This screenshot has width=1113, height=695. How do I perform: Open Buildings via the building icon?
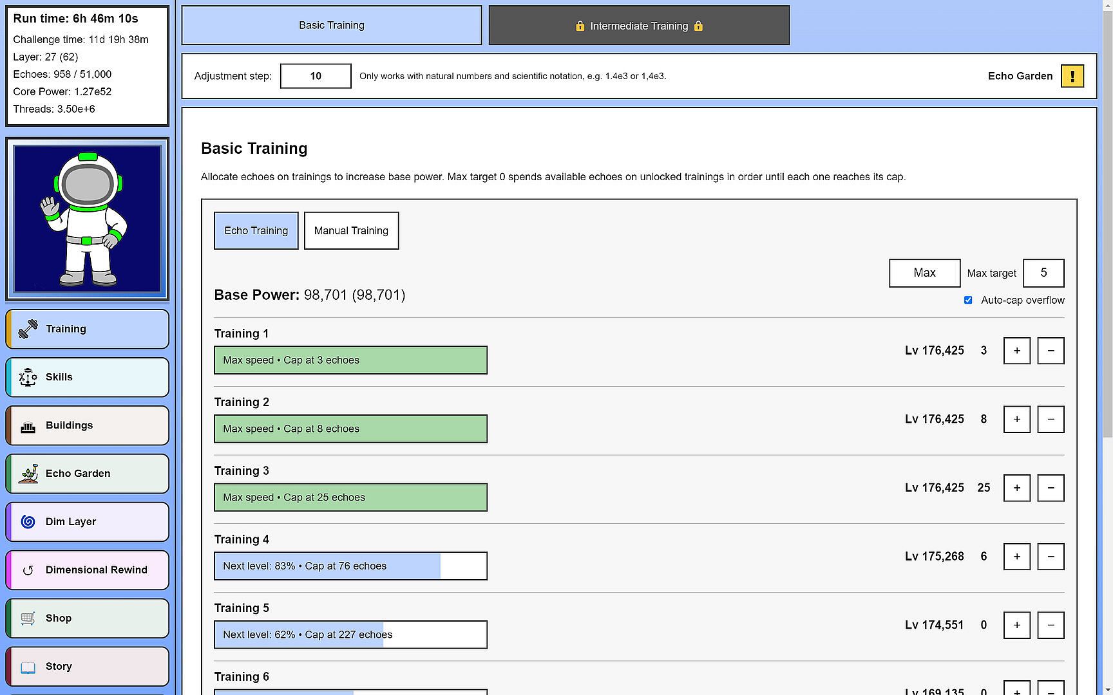[x=28, y=426]
